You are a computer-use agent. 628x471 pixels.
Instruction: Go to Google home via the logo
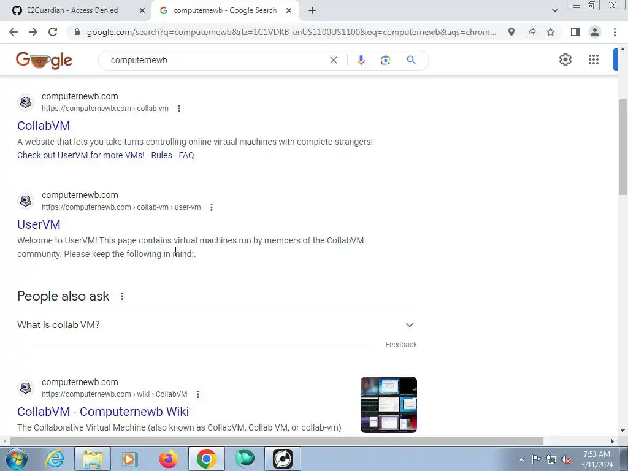44,60
